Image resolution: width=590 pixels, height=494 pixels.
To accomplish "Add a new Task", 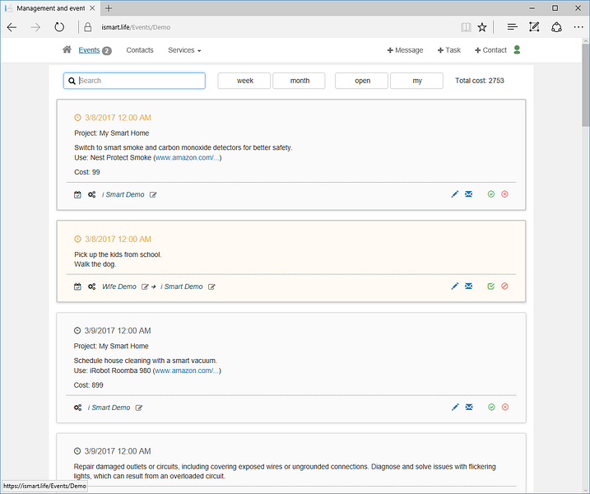I will (x=449, y=50).
